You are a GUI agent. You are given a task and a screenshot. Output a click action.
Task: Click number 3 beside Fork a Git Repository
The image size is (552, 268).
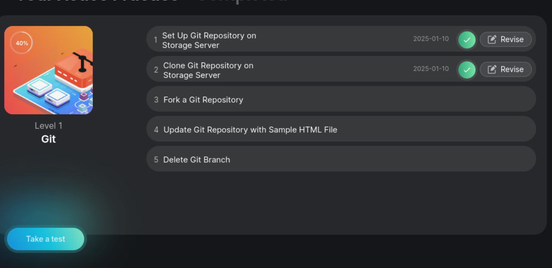pyautogui.click(x=156, y=100)
